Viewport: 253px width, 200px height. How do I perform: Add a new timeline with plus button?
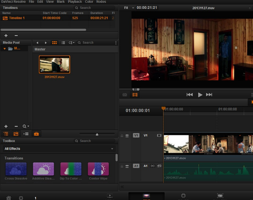6,35
